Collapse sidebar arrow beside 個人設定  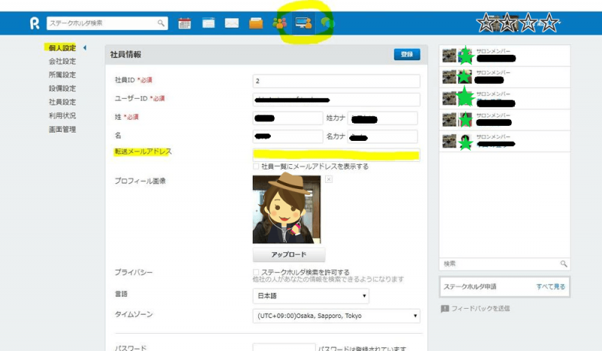click(x=85, y=47)
